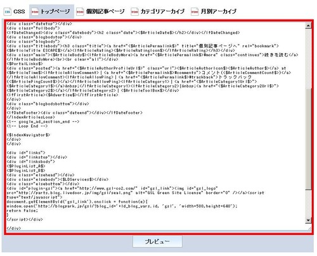
Task: Click the line with class="elsehead"
Action: click(x=41, y=175)
